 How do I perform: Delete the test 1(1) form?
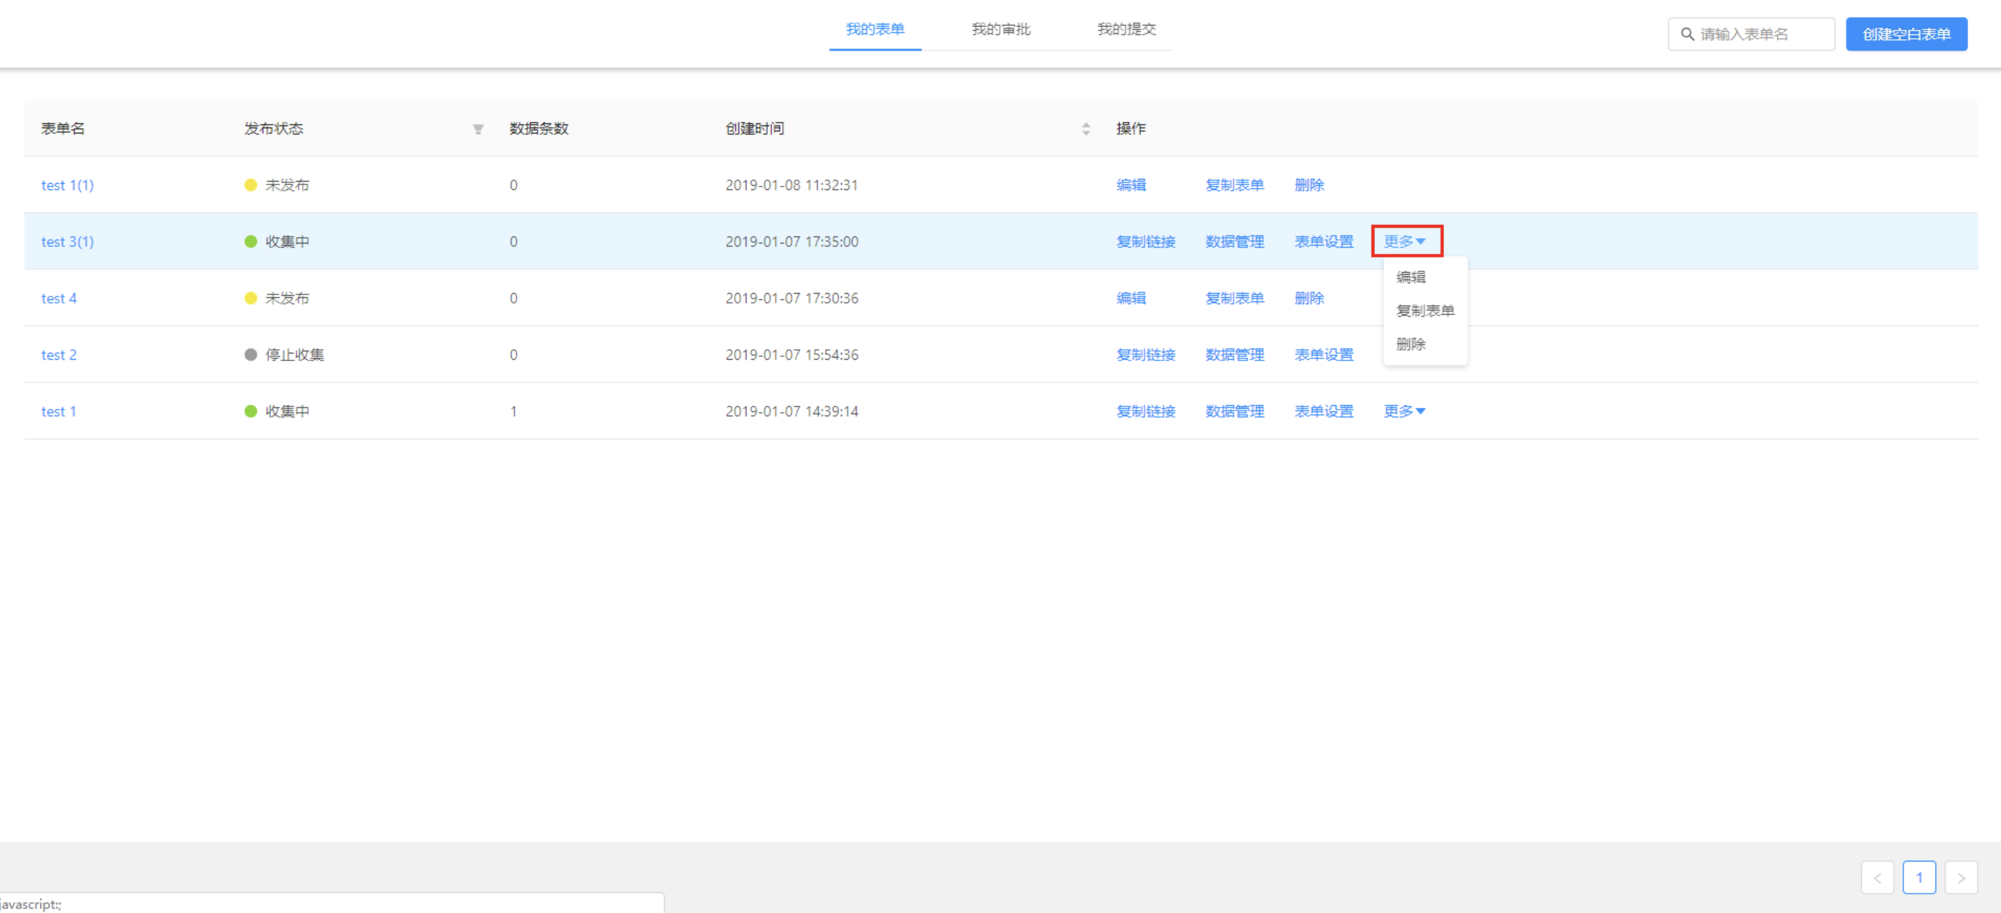click(1309, 186)
